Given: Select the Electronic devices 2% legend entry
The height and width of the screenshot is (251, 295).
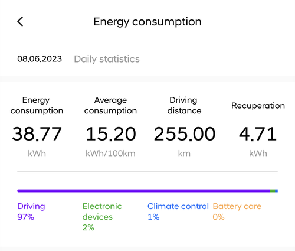Looking at the screenshot, I should point(102,217).
